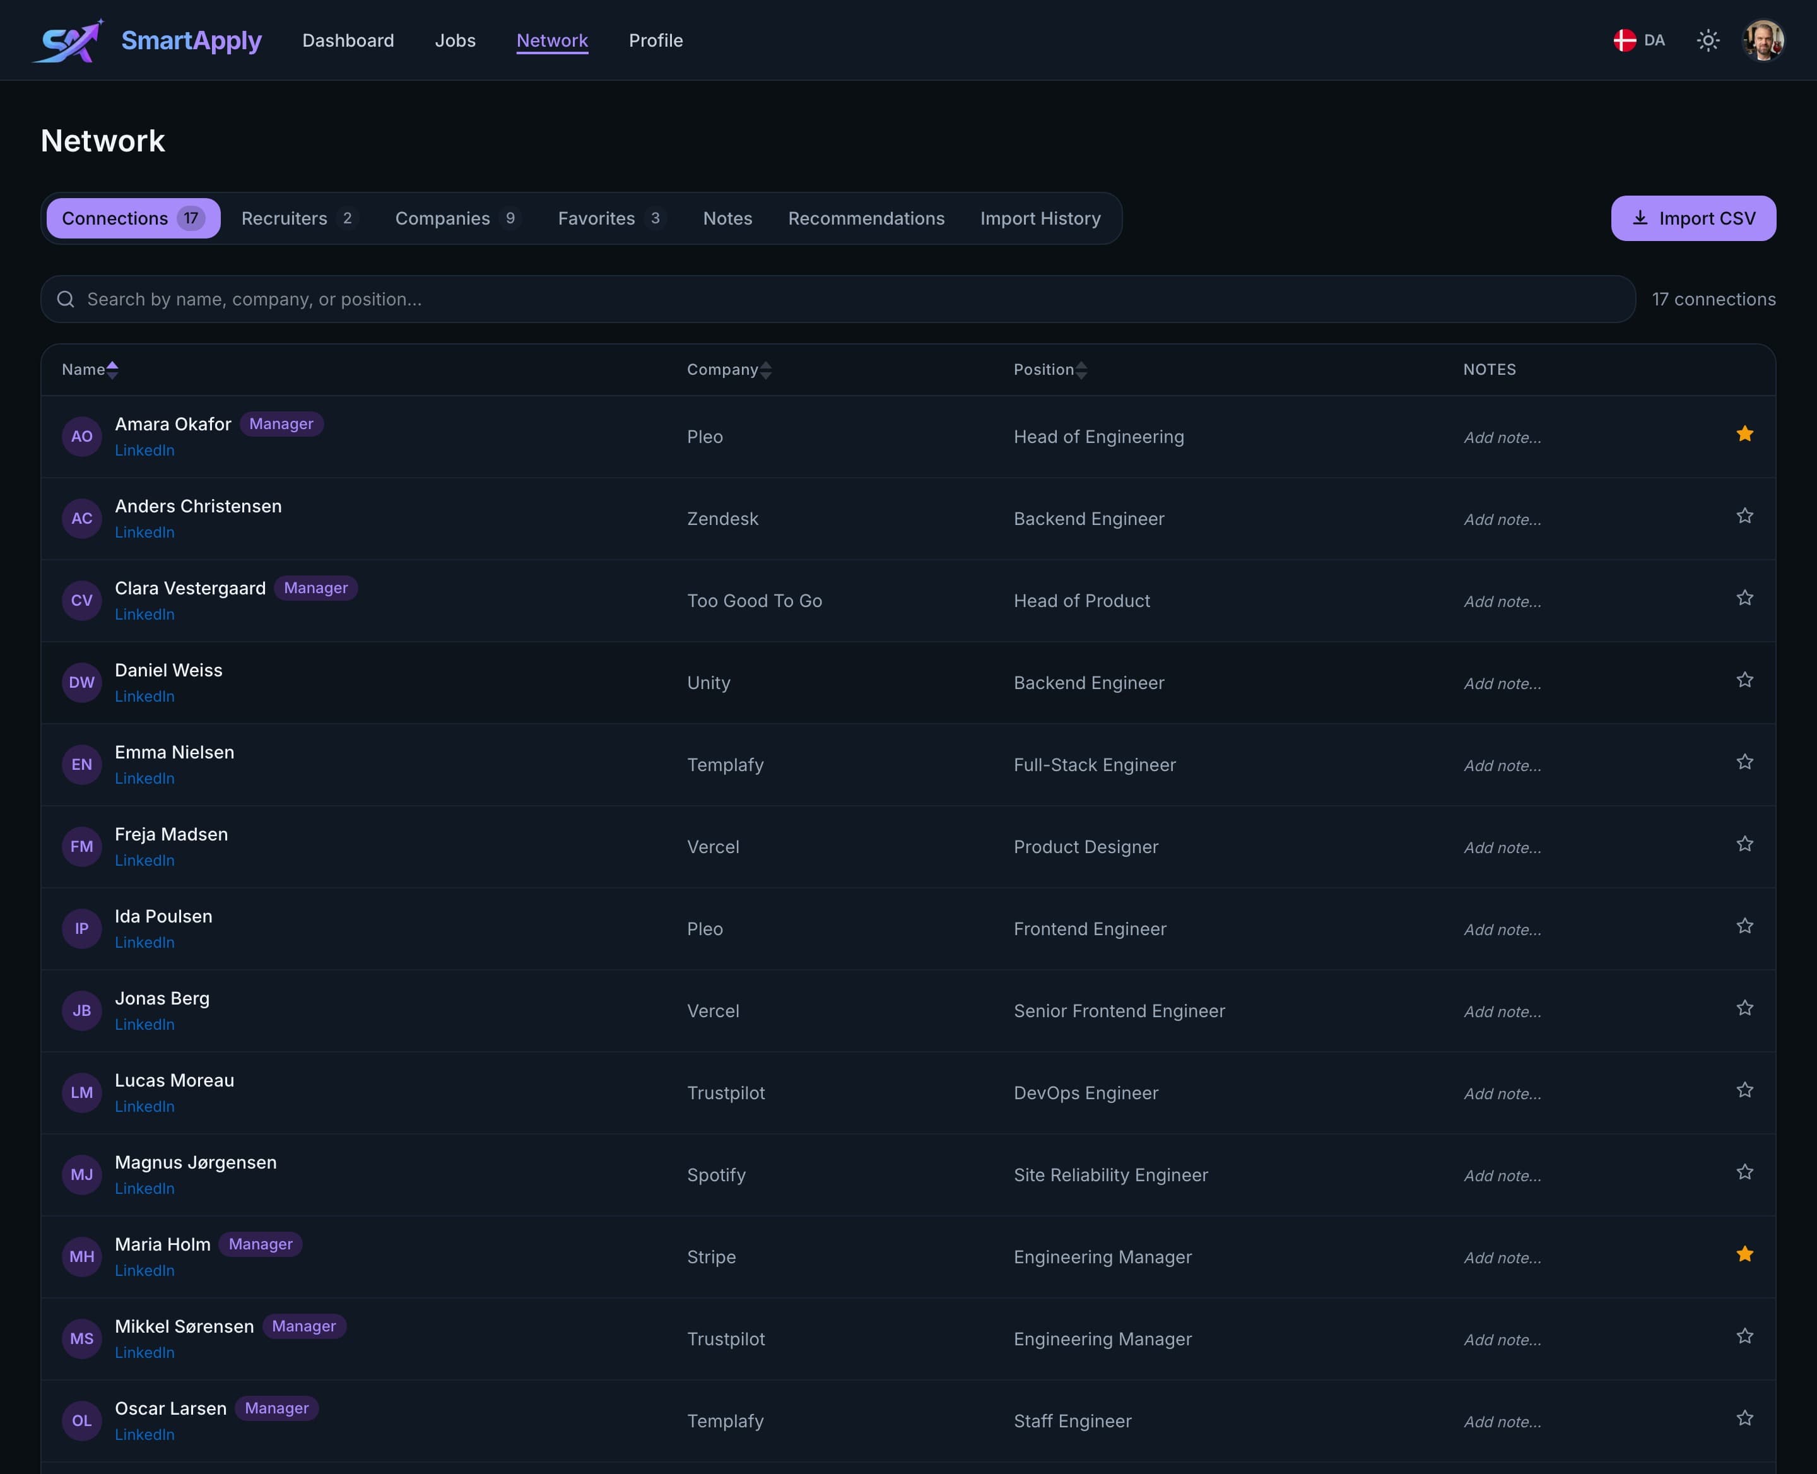Image resolution: width=1817 pixels, height=1474 pixels.
Task: Click the MH avatar for Maria Holm
Action: [x=81, y=1257]
